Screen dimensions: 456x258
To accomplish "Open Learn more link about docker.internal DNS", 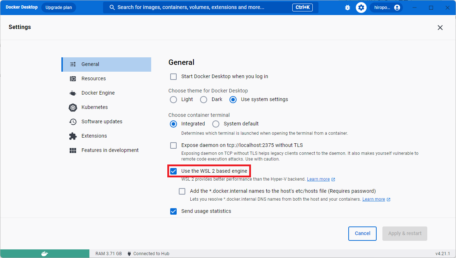I will coord(373,199).
